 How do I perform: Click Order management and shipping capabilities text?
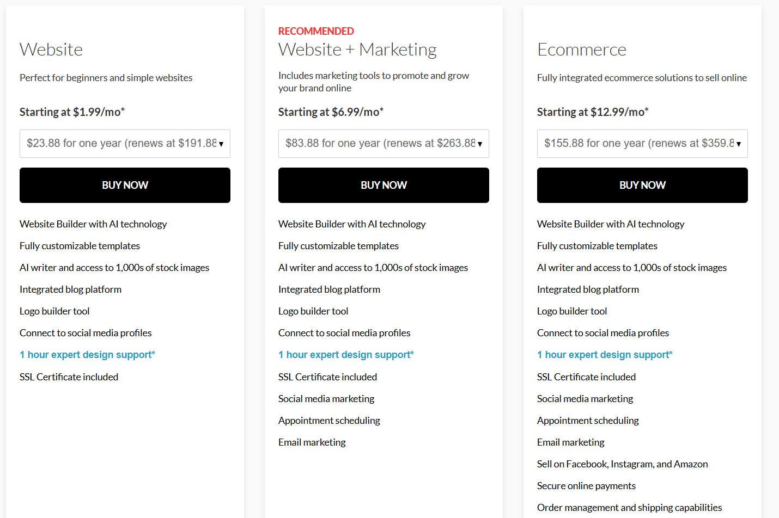[630, 508]
